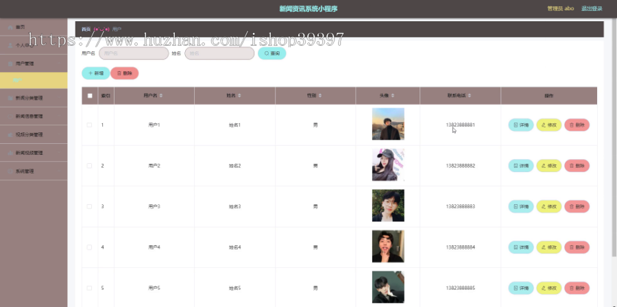Click the 首页 breadcrumb link

click(86, 29)
